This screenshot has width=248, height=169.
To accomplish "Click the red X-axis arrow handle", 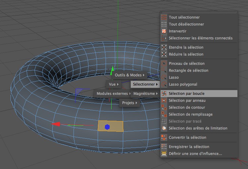I will 57,124.
